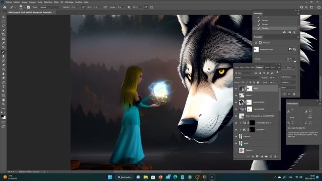Lock layer position icon
Viewport: 322px width, 181px height.
pyautogui.click(x=251, y=82)
